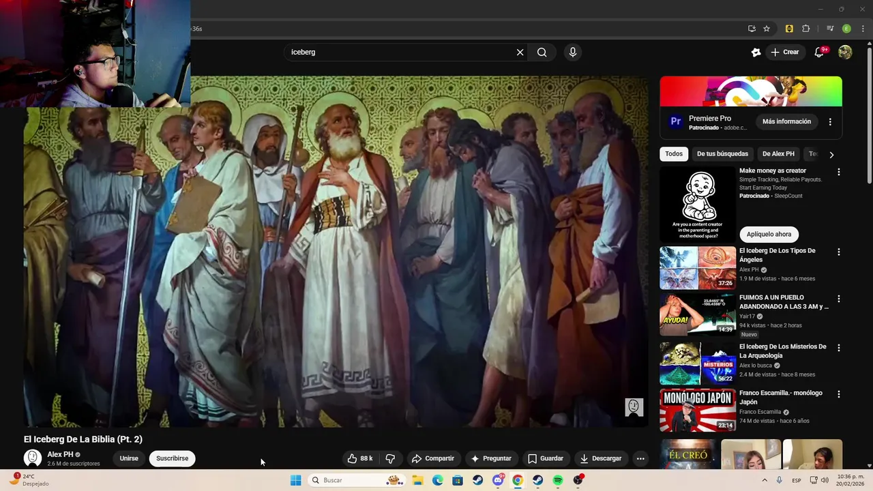Open FUIMOS A UN PUEBLO thumbnail
The image size is (873, 491).
698,314
